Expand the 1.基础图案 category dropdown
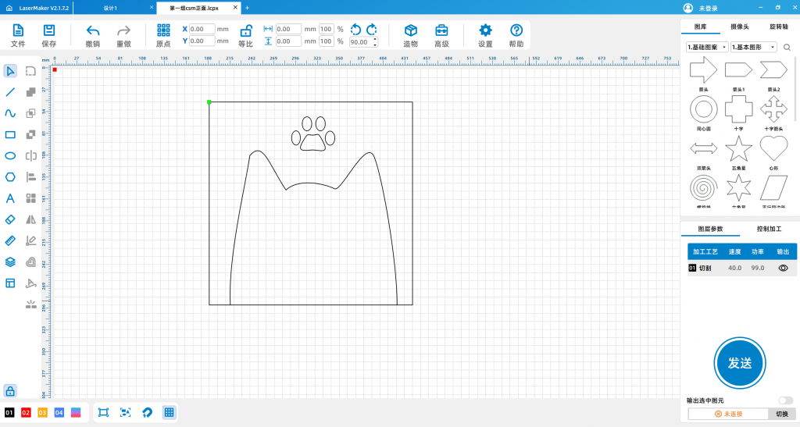The width and height of the screenshot is (800, 427). pyautogui.click(x=707, y=47)
